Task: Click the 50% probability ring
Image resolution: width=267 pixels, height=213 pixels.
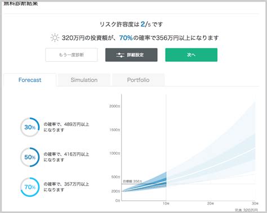Action: 30,157
